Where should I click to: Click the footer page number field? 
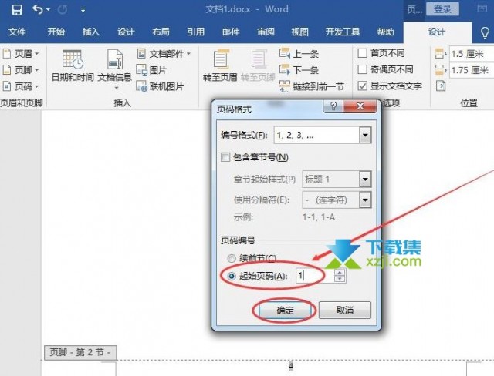pos(291,366)
